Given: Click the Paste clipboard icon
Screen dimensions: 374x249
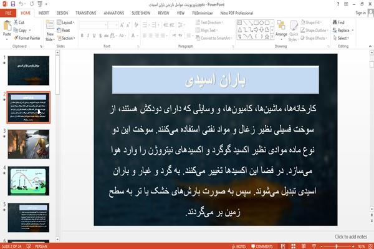Looking at the screenshot, I should tap(7, 26).
